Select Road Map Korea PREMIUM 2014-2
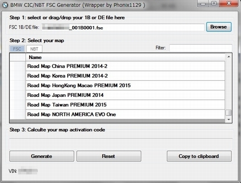This screenshot has width=241, height=183. 125,76
